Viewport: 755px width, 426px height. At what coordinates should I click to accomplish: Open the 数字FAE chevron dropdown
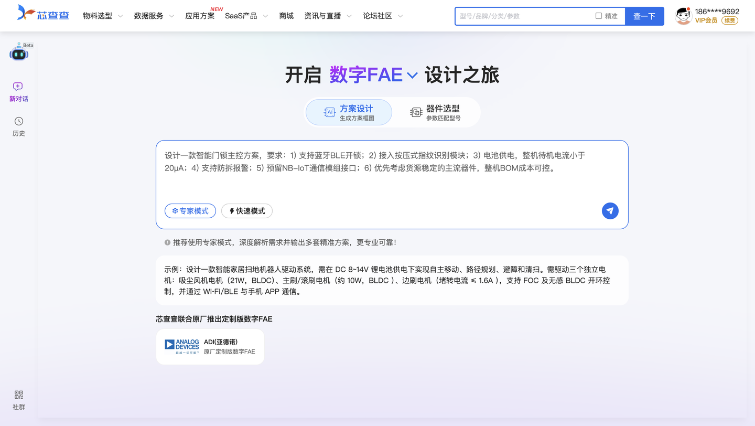pos(413,76)
